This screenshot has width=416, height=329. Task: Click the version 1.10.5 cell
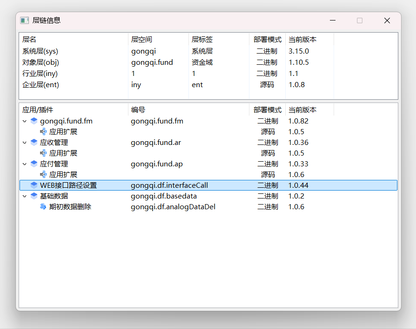pos(299,62)
